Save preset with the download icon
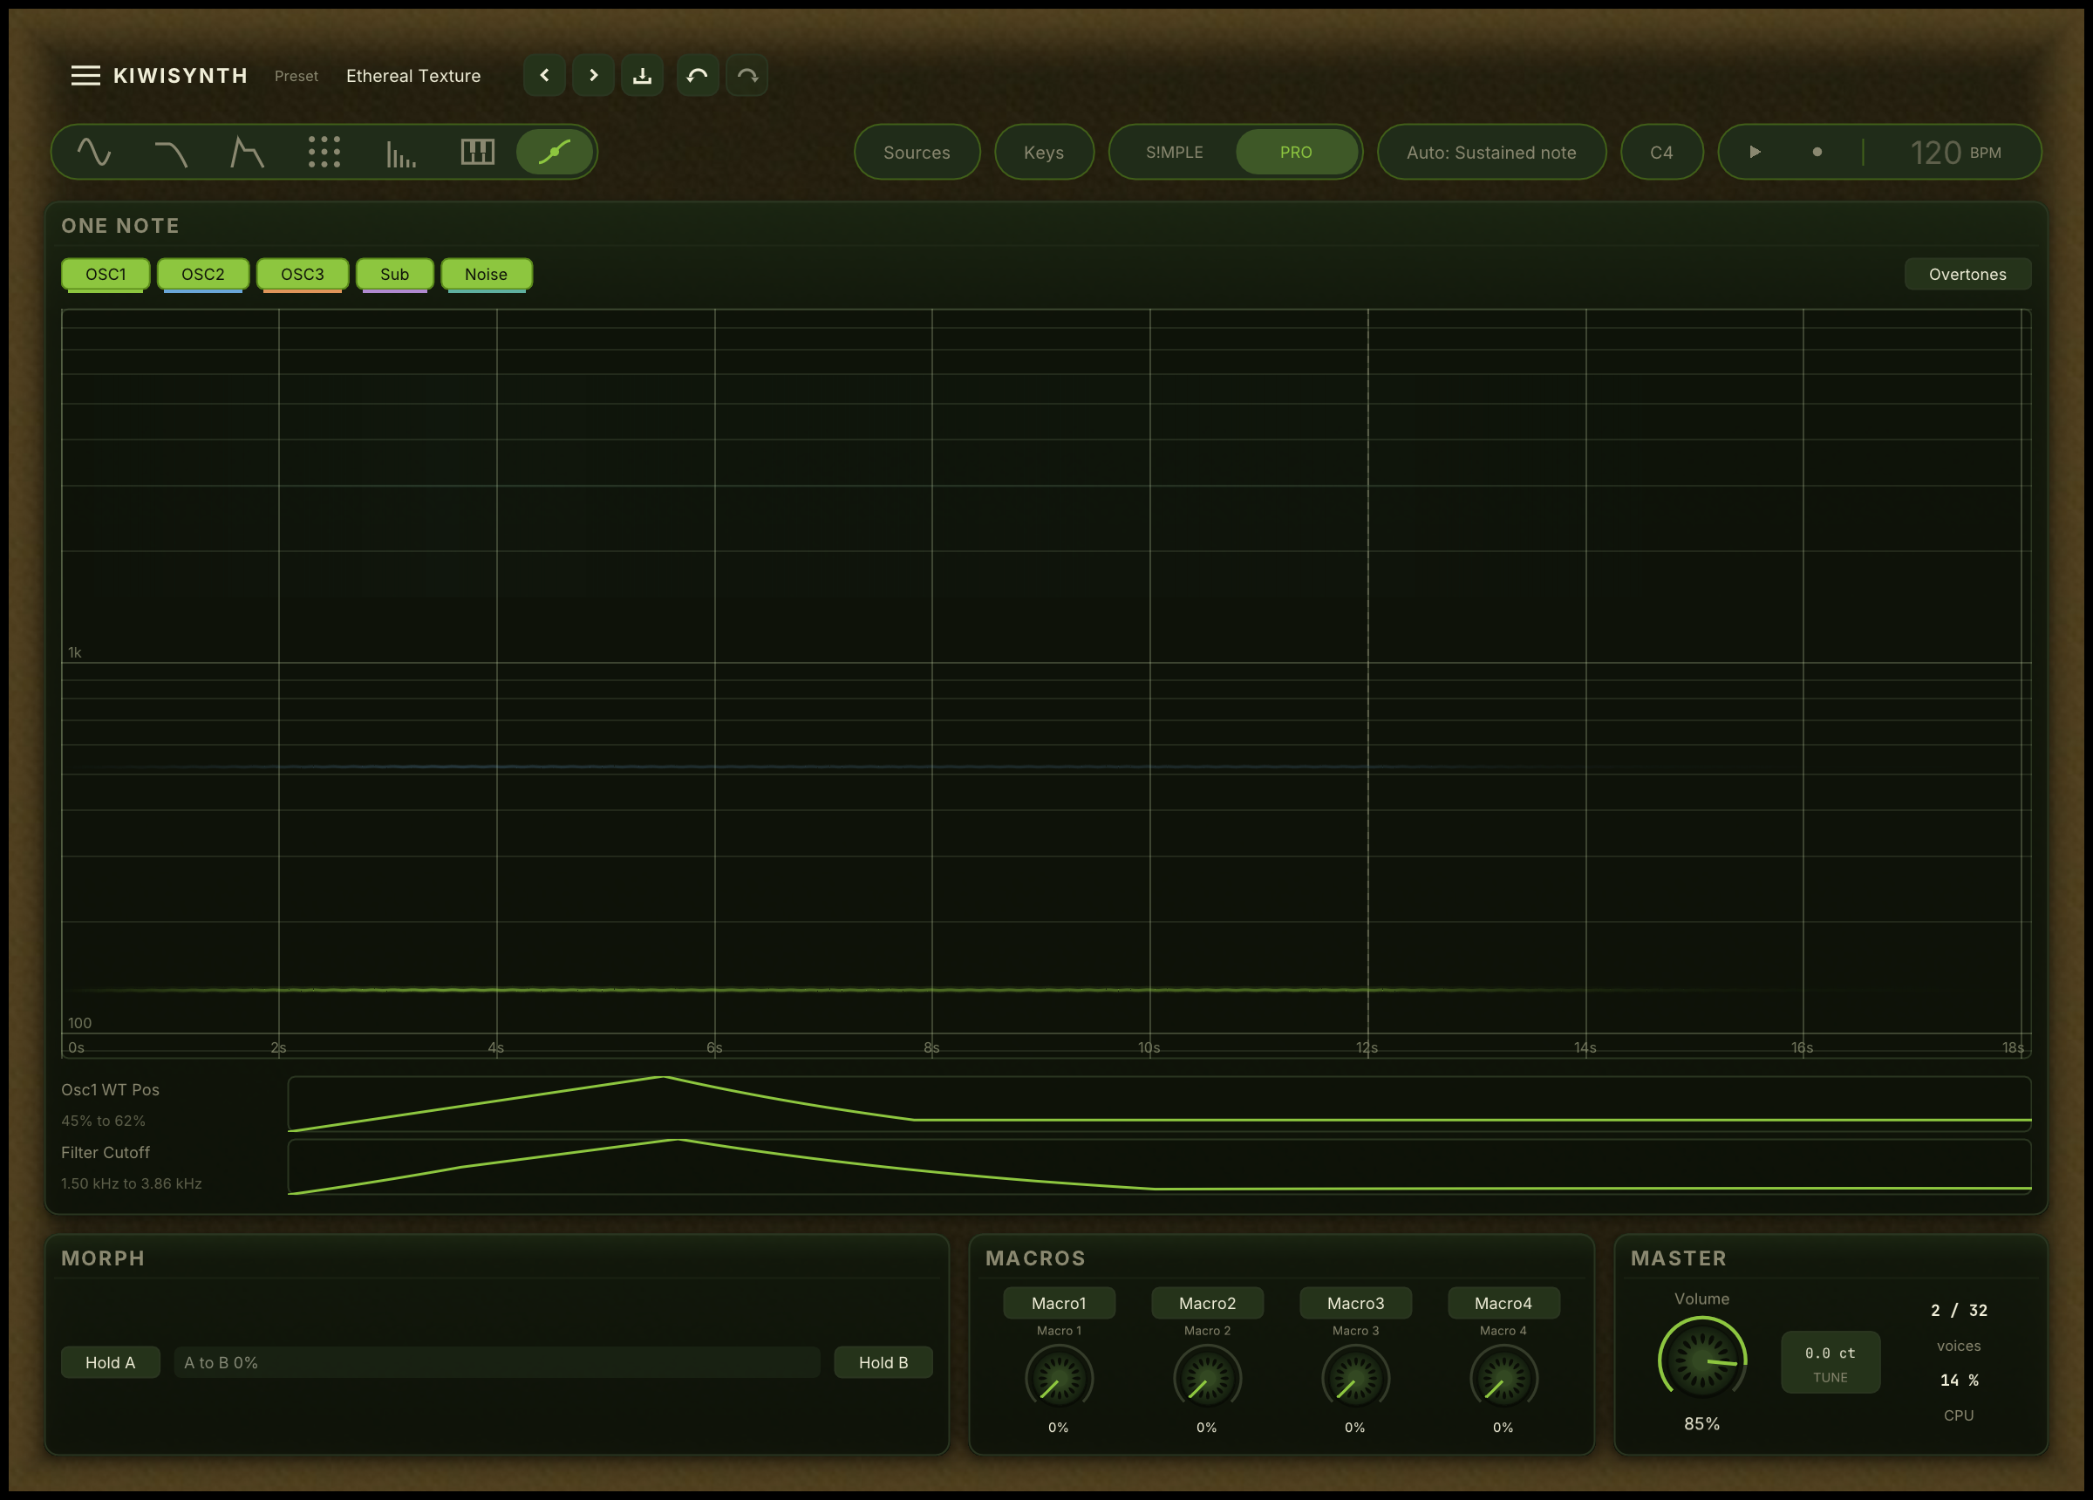Image resolution: width=2093 pixels, height=1500 pixels. tap(643, 76)
